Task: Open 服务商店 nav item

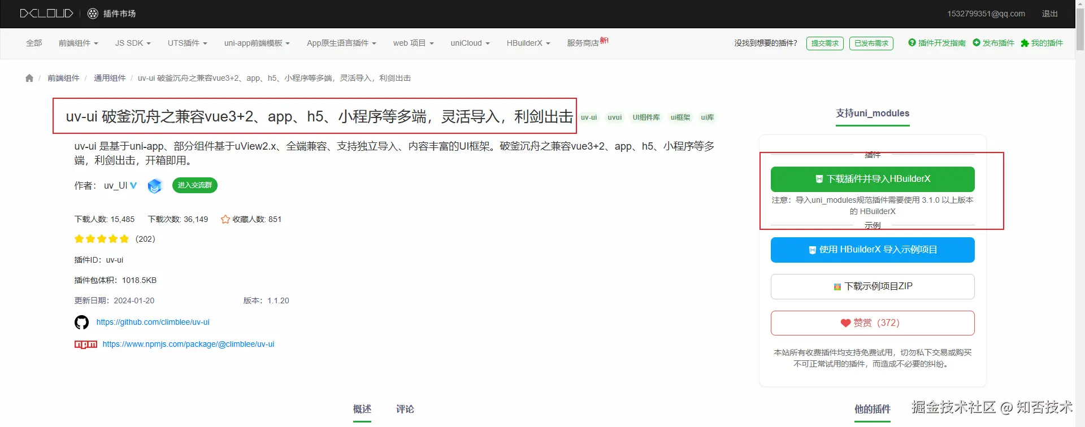Action: point(587,43)
